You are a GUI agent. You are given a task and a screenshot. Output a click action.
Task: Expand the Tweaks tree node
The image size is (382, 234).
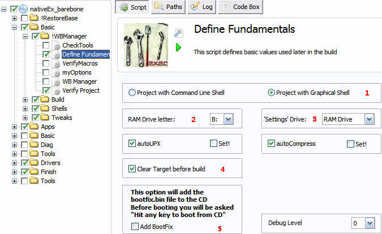pyautogui.click(x=25, y=118)
